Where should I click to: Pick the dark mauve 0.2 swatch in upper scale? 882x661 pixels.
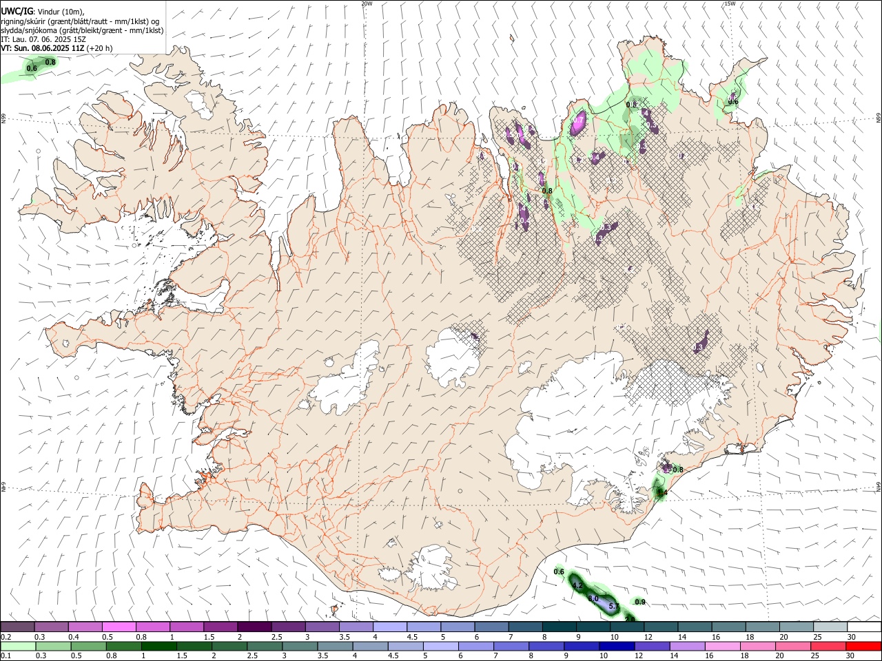click(17, 627)
